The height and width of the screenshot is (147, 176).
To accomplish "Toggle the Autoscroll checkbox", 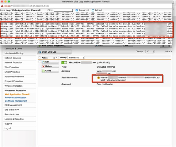I will pyautogui.click(x=77, y=10).
